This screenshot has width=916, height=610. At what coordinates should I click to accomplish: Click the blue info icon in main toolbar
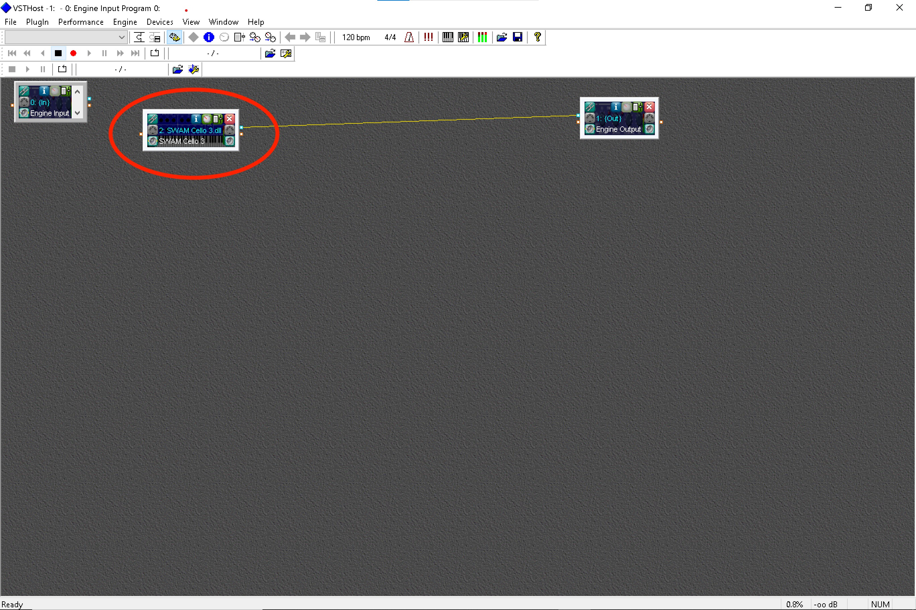pyautogui.click(x=209, y=37)
